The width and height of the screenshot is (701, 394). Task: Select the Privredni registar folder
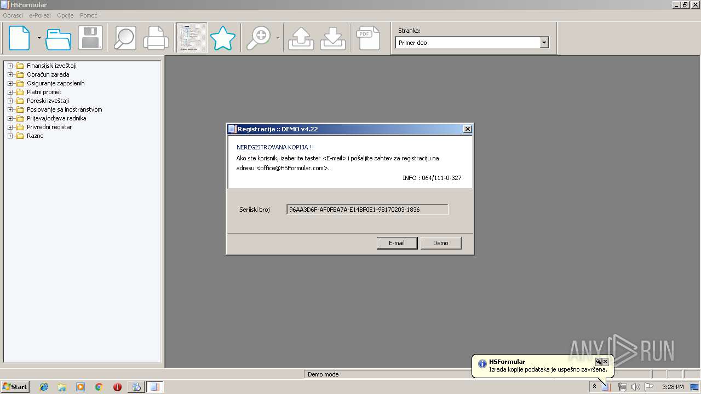coord(49,127)
